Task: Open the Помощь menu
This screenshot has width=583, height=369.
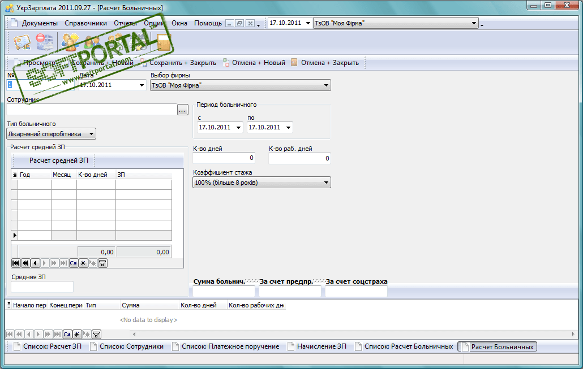Action: pyautogui.click(x=208, y=23)
